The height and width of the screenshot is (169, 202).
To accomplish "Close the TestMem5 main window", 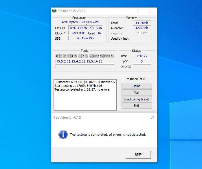I will 150,11.
